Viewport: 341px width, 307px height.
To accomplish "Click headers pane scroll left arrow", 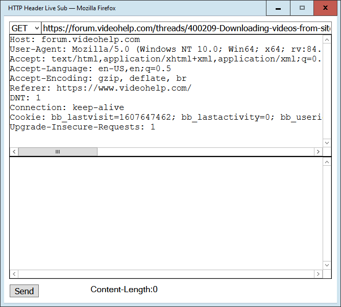I will coord(14,151).
